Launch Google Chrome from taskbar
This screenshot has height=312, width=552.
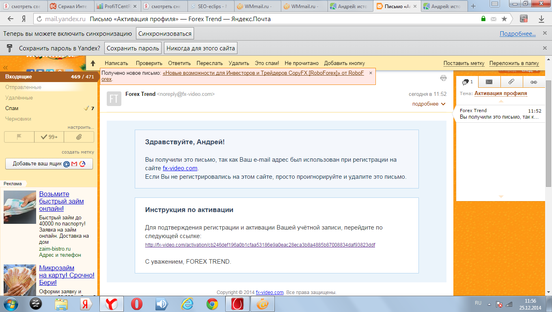pyautogui.click(x=212, y=304)
